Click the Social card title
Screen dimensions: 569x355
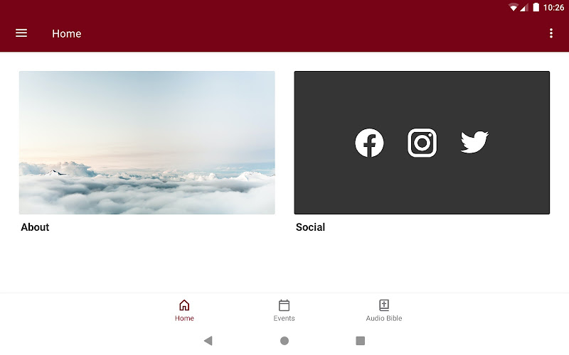310,227
